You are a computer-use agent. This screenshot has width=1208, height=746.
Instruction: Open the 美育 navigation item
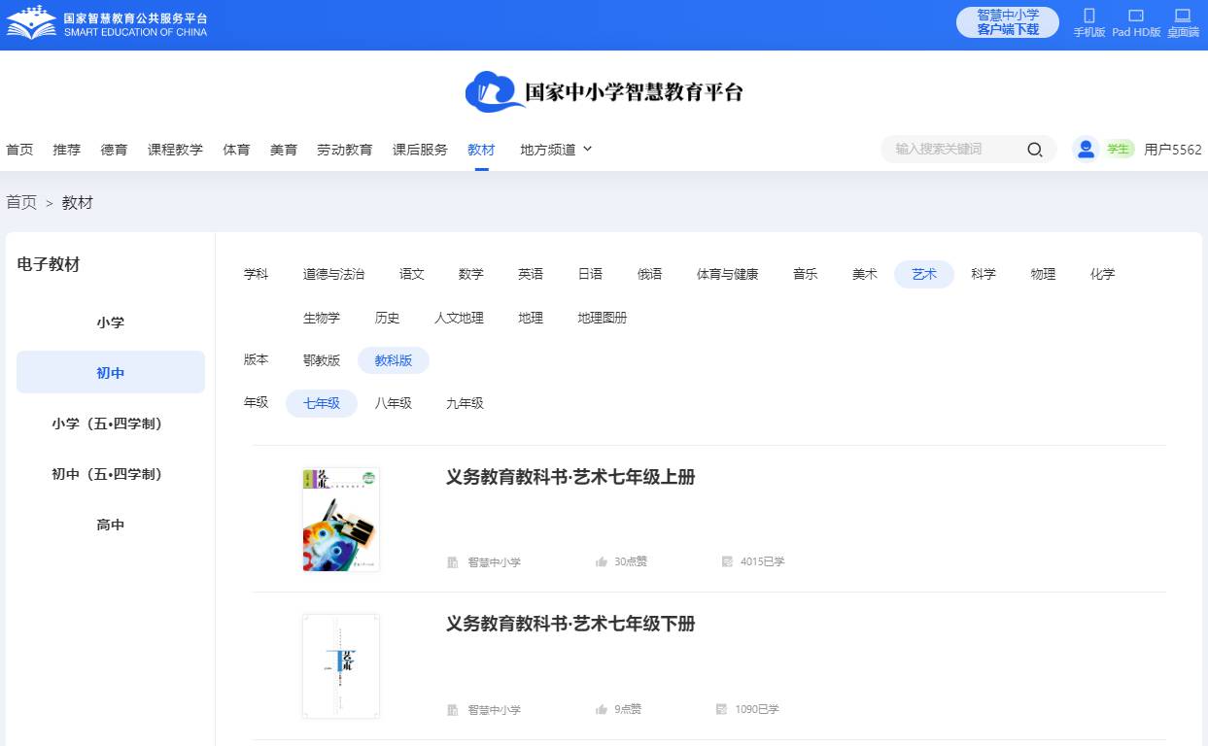[284, 150]
